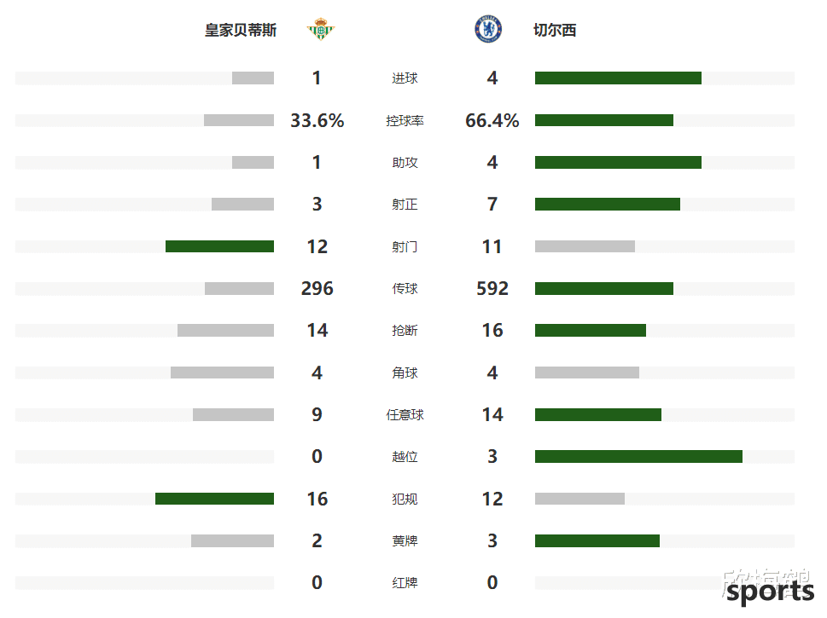The image size is (827, 618).
Task: Click Chelsea's gray 角球 bar
Action: (587, 373)
